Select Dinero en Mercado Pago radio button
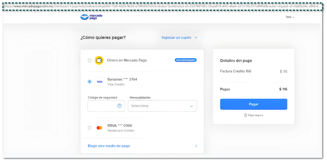This screenshot has width=327, height=161. tap(90, 61)
